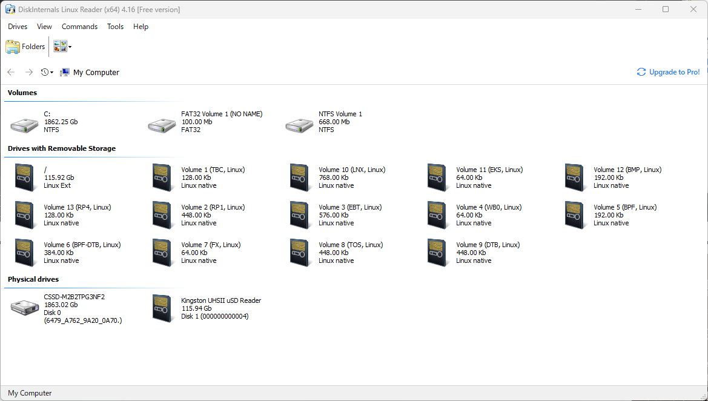Viewport: 708px width, 401px height.
Task: Select Volume 13 (RP4, Linux) icon
Action: click(x=24, y=215)
